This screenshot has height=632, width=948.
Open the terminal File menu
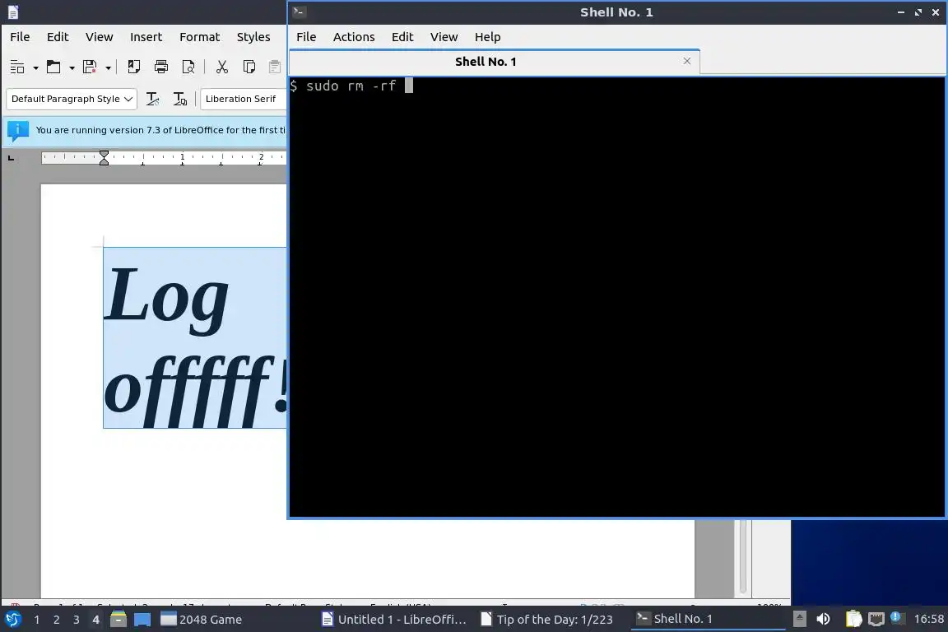tap(306, 37)
